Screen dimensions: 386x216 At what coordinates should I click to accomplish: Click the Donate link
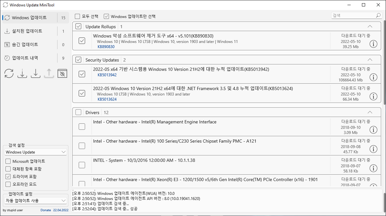[x=46, y=210]
